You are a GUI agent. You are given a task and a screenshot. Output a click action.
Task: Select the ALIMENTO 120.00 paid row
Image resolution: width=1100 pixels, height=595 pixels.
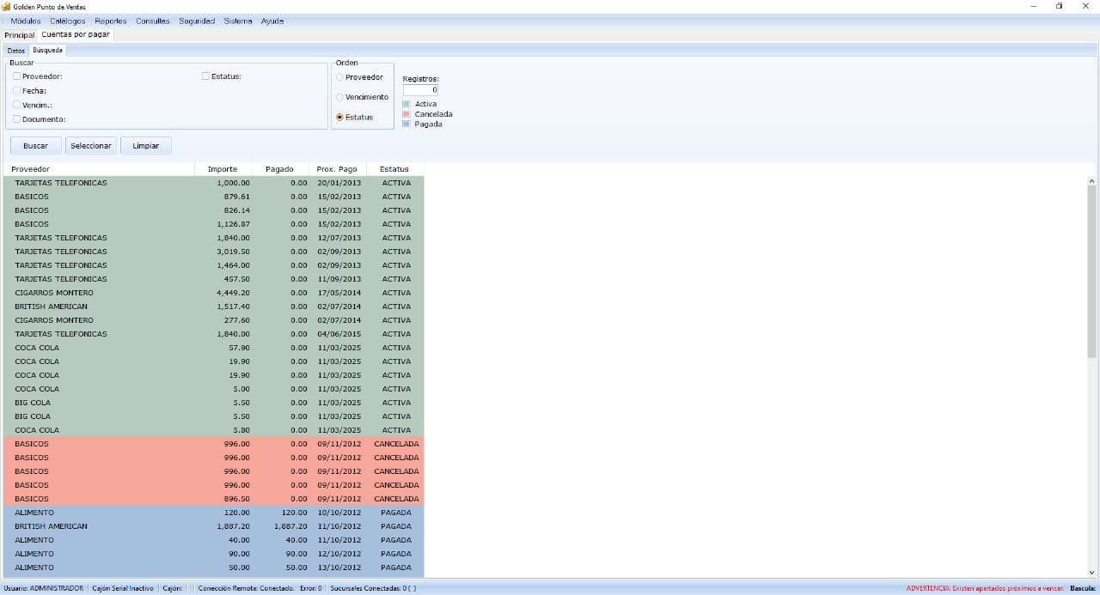[x=214, y=513]
